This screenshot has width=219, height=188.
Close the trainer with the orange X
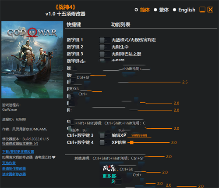210,10
